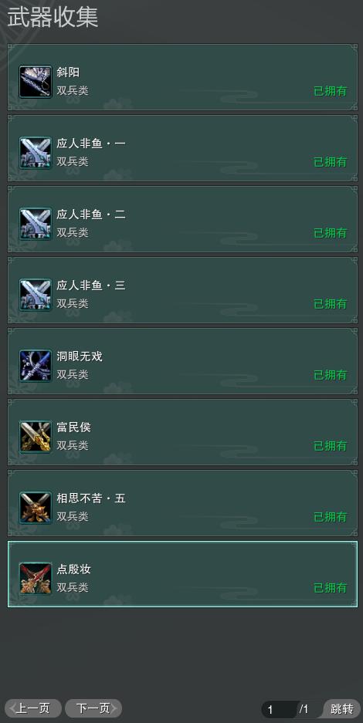Select the 点殷妆 red blades icon
The width and height of the screenshot is (363, 723).
point(35,579)
